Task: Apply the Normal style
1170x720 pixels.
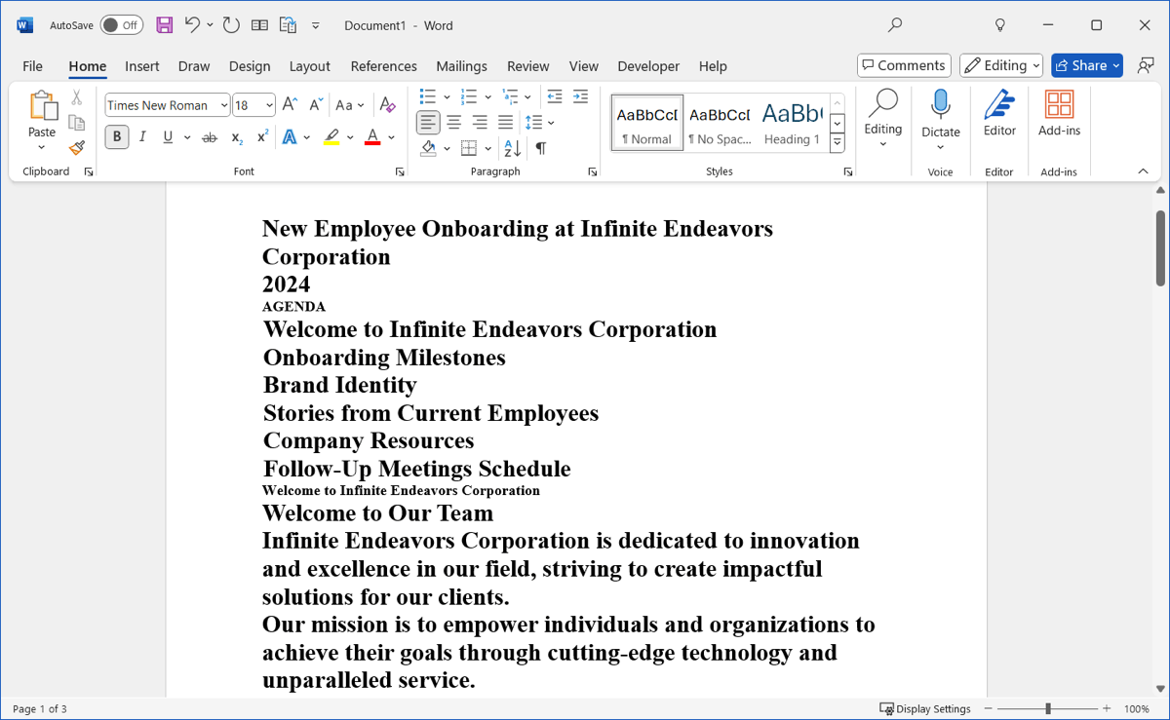Action: [647, 123]
